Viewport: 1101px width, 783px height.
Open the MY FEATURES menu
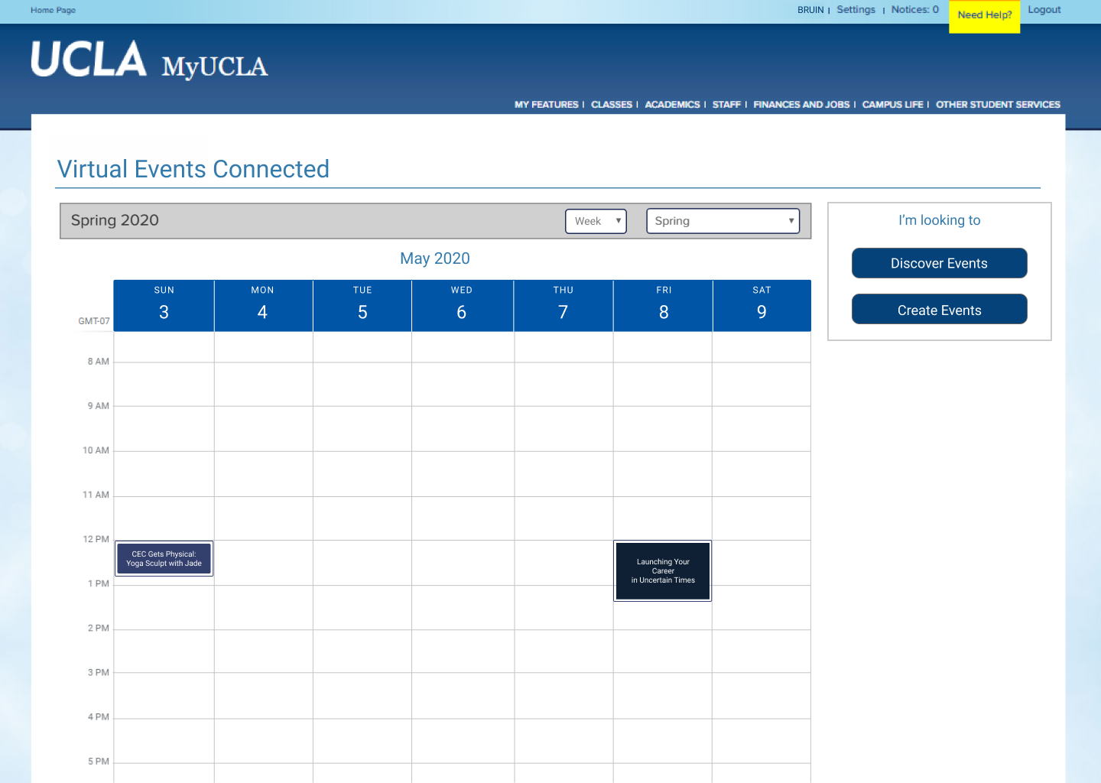(547, 105)
